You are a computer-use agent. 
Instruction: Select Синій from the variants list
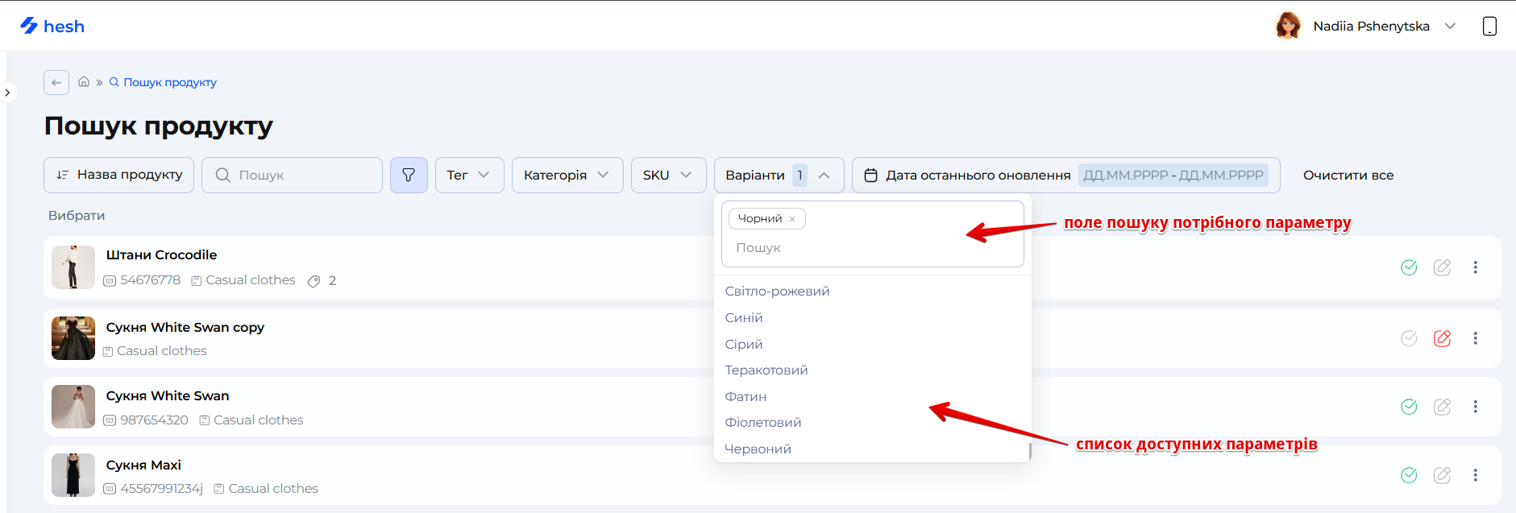744,318
